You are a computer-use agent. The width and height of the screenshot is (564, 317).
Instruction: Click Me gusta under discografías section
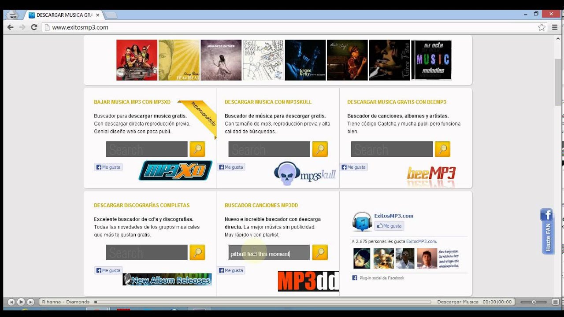tap(108, 270)
